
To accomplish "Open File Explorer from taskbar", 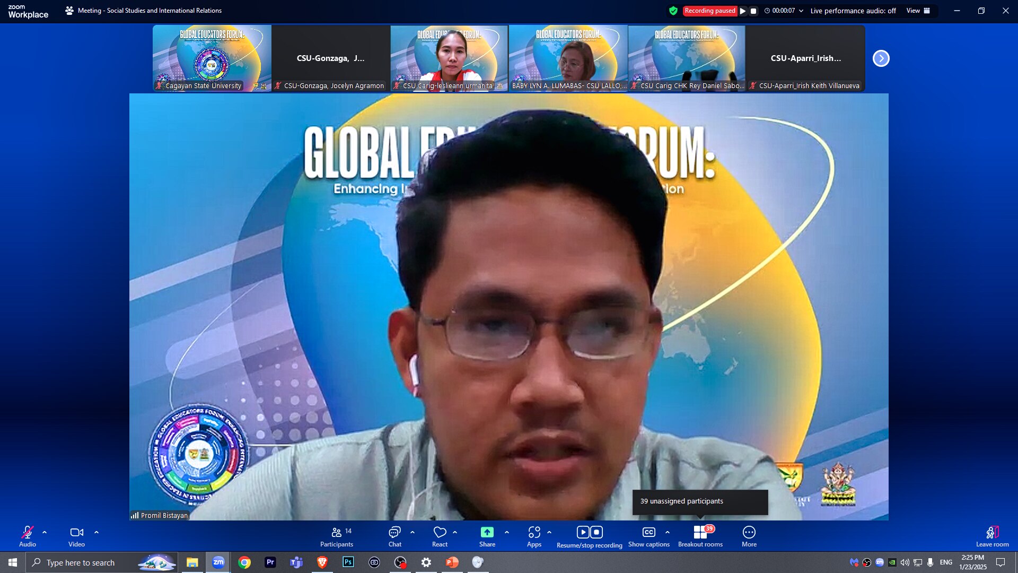I will click(x=192, y=562).
